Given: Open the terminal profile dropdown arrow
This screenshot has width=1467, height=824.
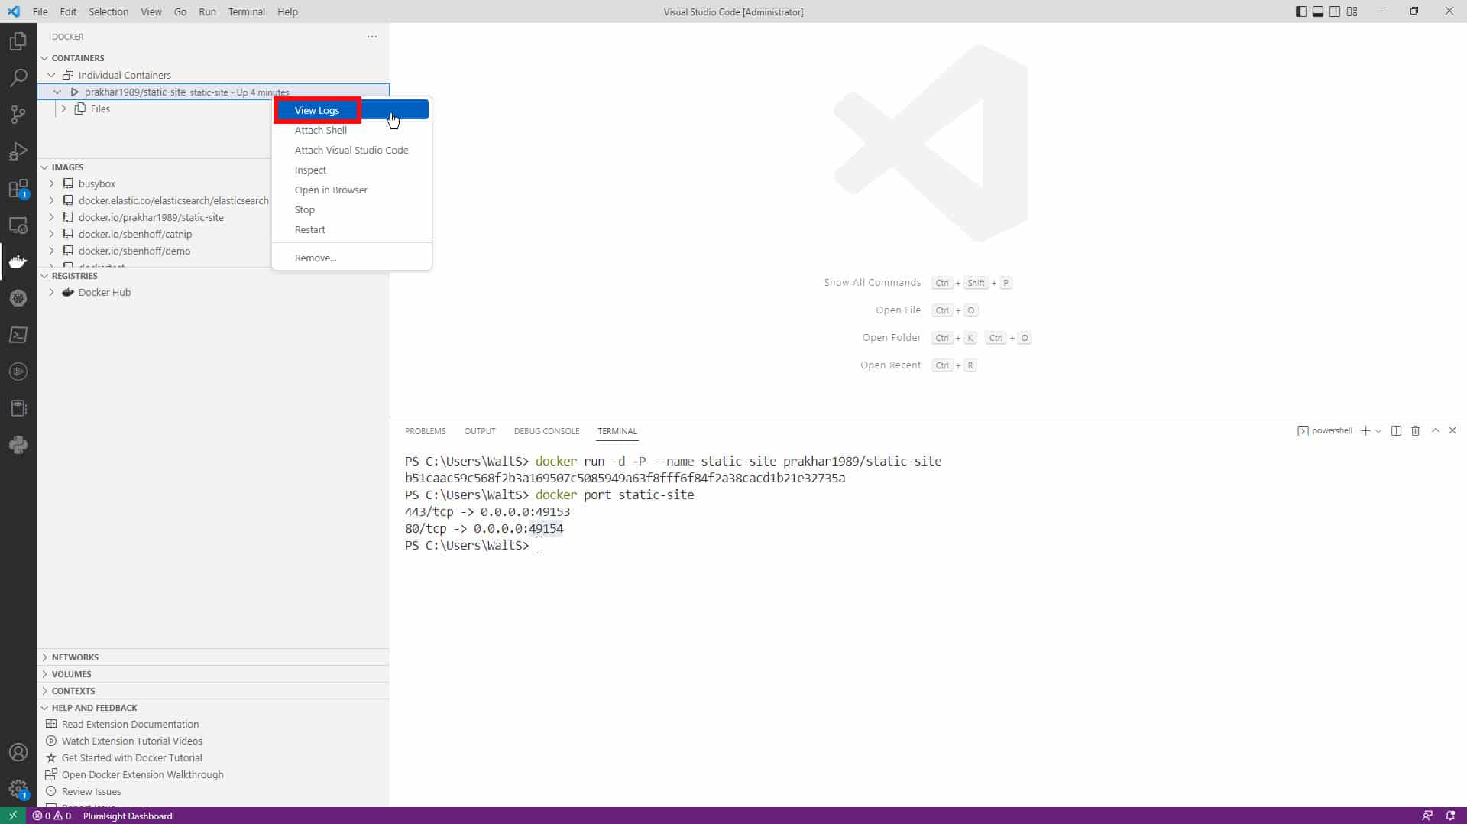Looking at the screenshot, I should click(x=1380, y=431).
